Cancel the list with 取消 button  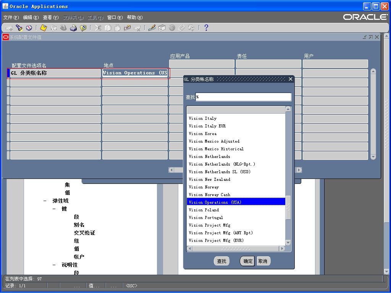pos(263,261)
